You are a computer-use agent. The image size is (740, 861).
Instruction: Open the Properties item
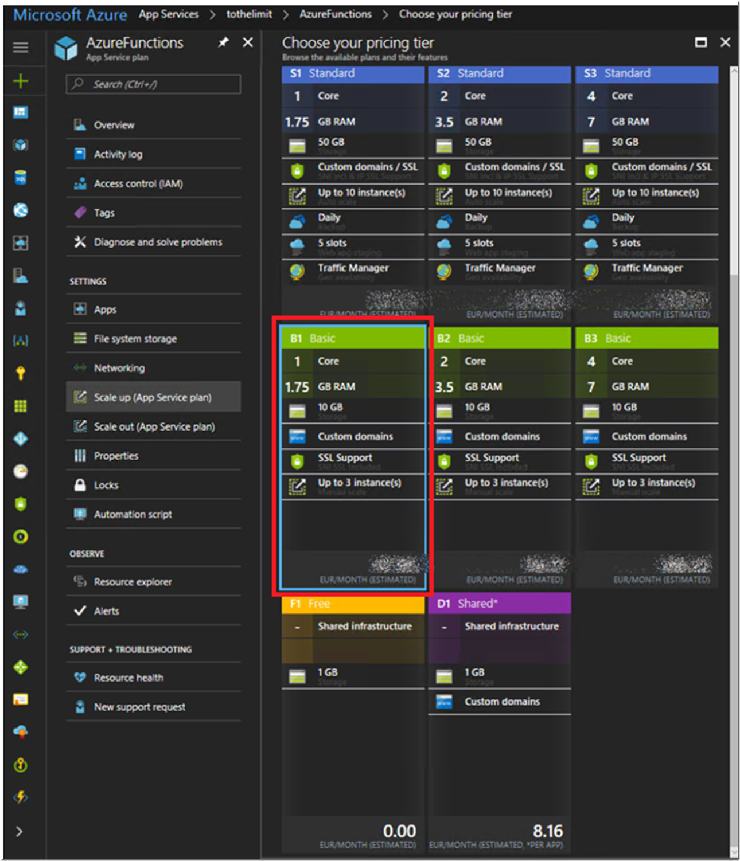153,456
